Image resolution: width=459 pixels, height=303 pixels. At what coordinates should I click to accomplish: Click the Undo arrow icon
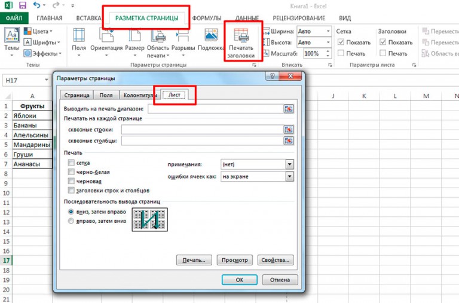(36, 5)
